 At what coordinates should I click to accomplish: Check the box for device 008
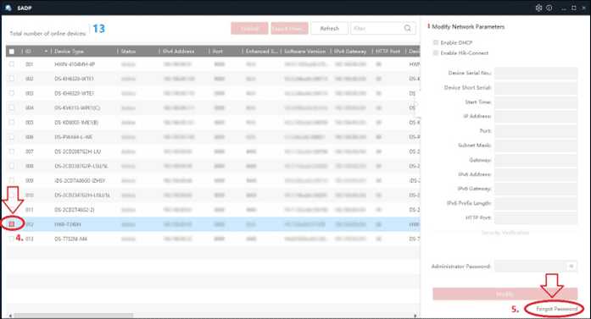tap(12, 166)
